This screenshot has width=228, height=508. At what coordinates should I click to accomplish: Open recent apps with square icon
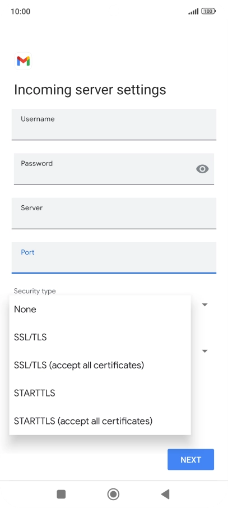click(61, 494)
